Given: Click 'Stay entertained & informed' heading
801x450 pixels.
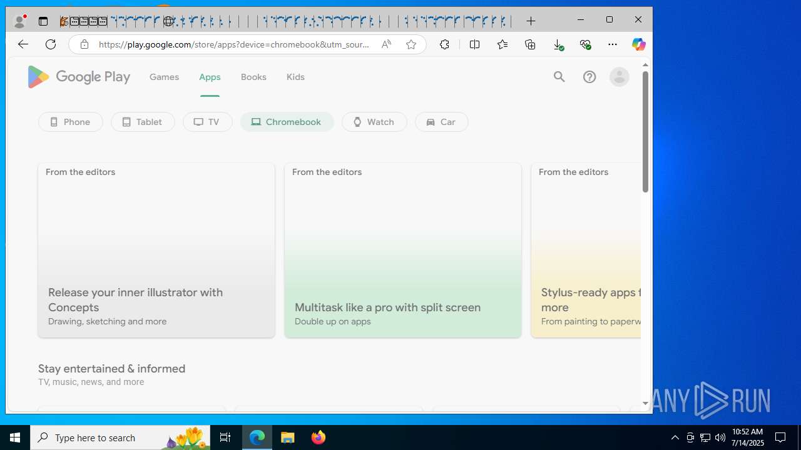Looking at the screenshot, I should click(111, 369).
